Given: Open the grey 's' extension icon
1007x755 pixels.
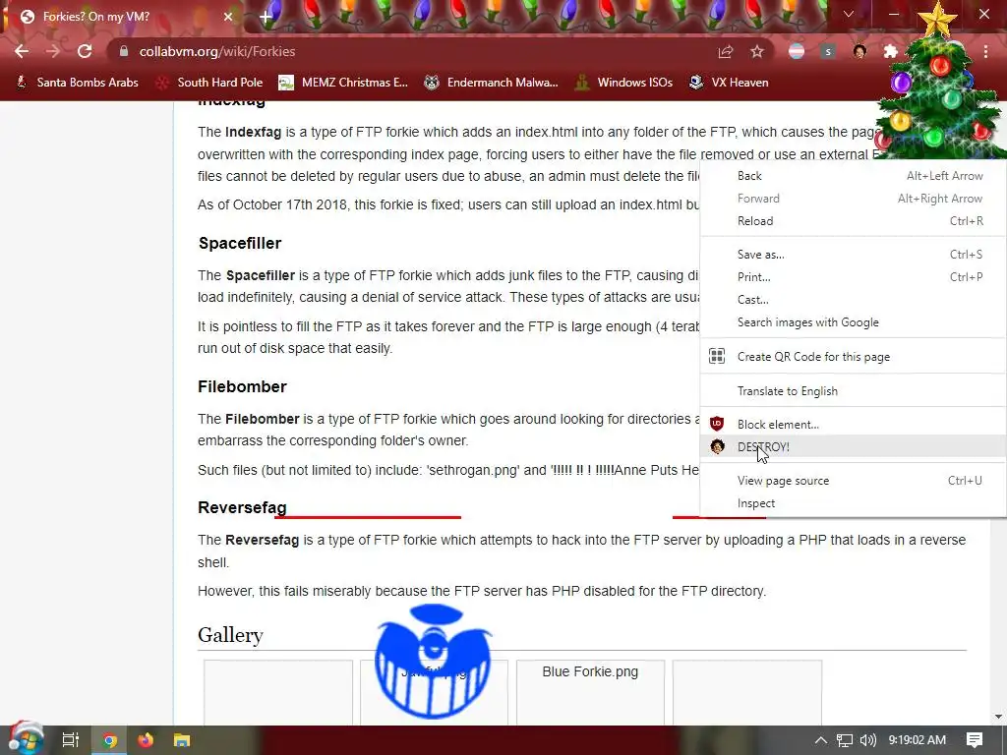Looking at the screenshot, I should coord(828,51).
